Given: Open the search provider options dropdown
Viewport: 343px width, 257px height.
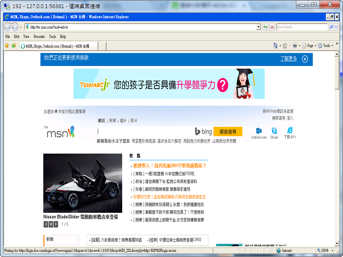Looking at the screenshot, I should click(x=336, y=27).
